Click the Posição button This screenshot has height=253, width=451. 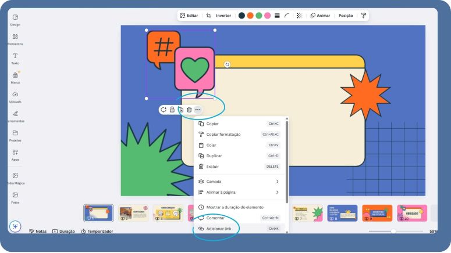(x=346, y=16)
